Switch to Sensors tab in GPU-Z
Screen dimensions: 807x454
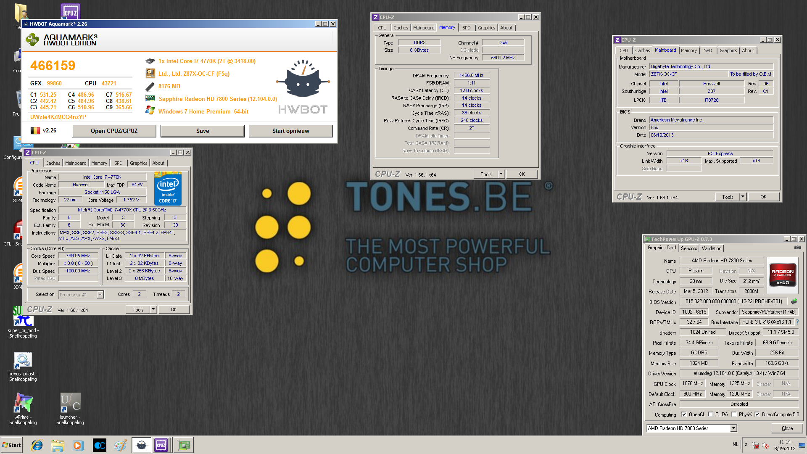[689, 248]
